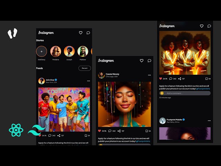
Task: Open Joseph's story avatar
Action: (69, 52)
